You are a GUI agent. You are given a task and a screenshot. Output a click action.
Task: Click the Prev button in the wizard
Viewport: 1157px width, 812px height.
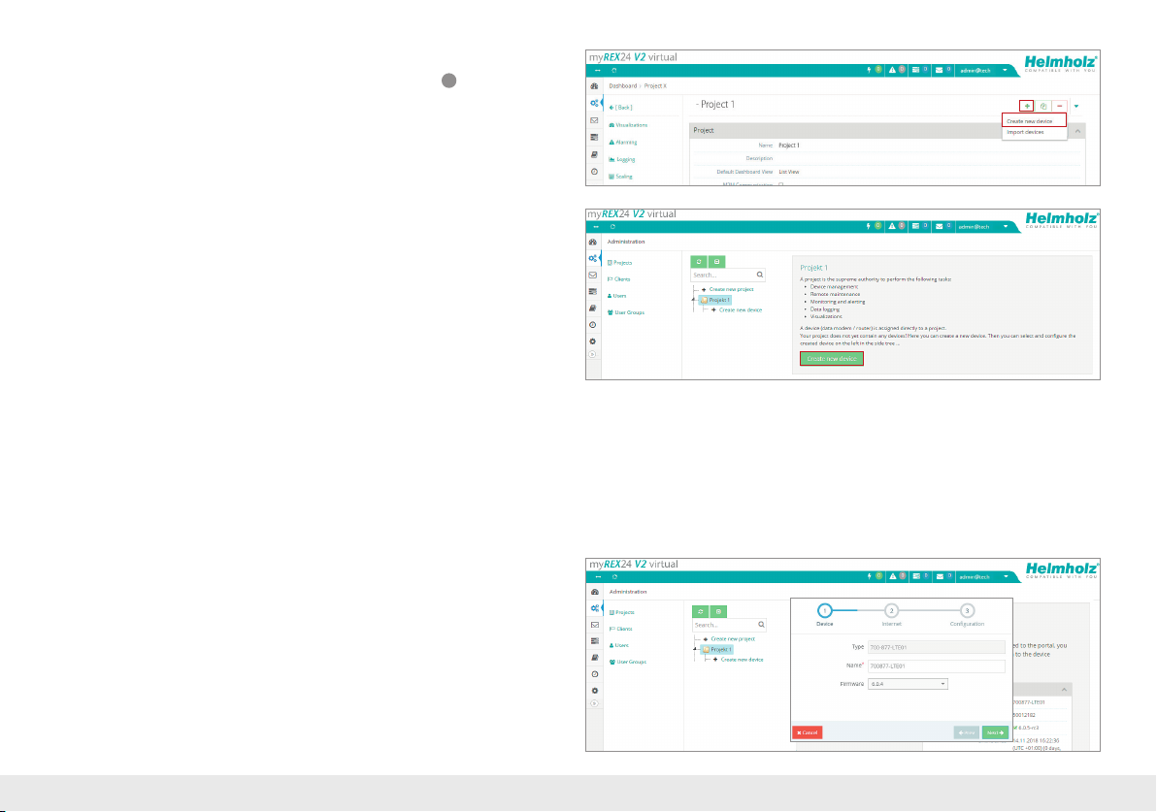967,732
